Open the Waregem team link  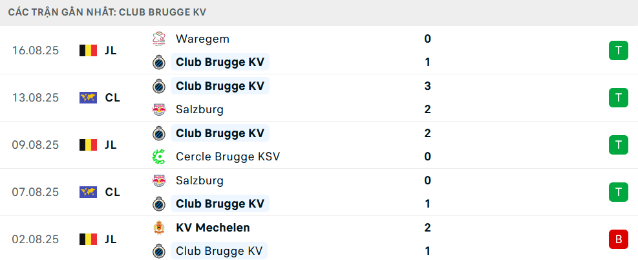pos(202,39)
